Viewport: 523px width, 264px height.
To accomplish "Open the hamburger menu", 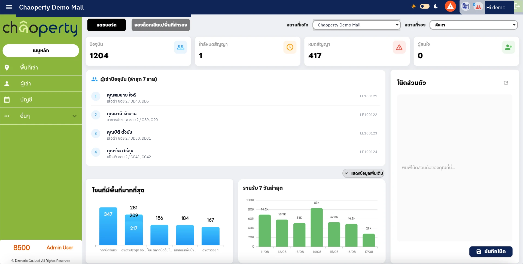I will coord(9,7).
